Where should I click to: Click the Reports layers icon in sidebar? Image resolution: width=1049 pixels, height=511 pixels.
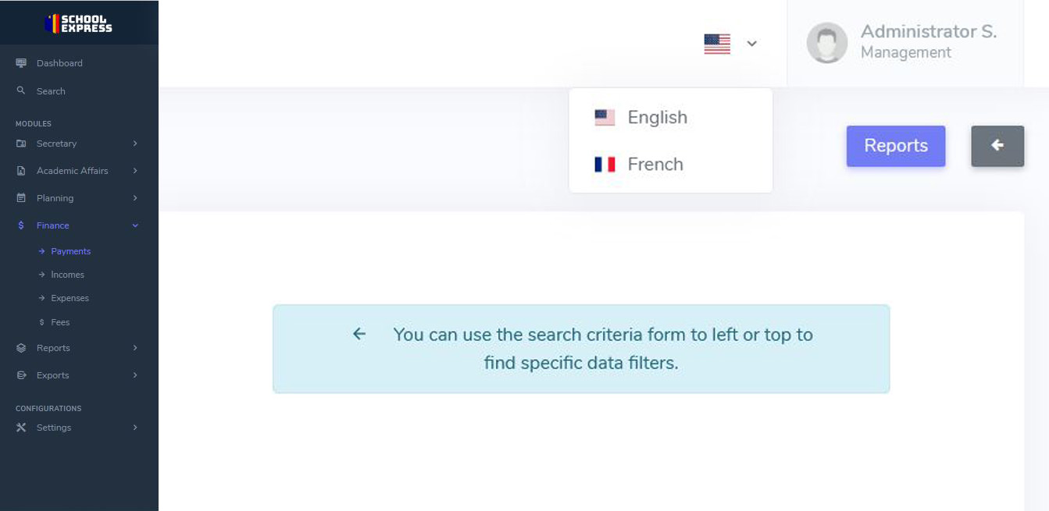click(21, 348)
